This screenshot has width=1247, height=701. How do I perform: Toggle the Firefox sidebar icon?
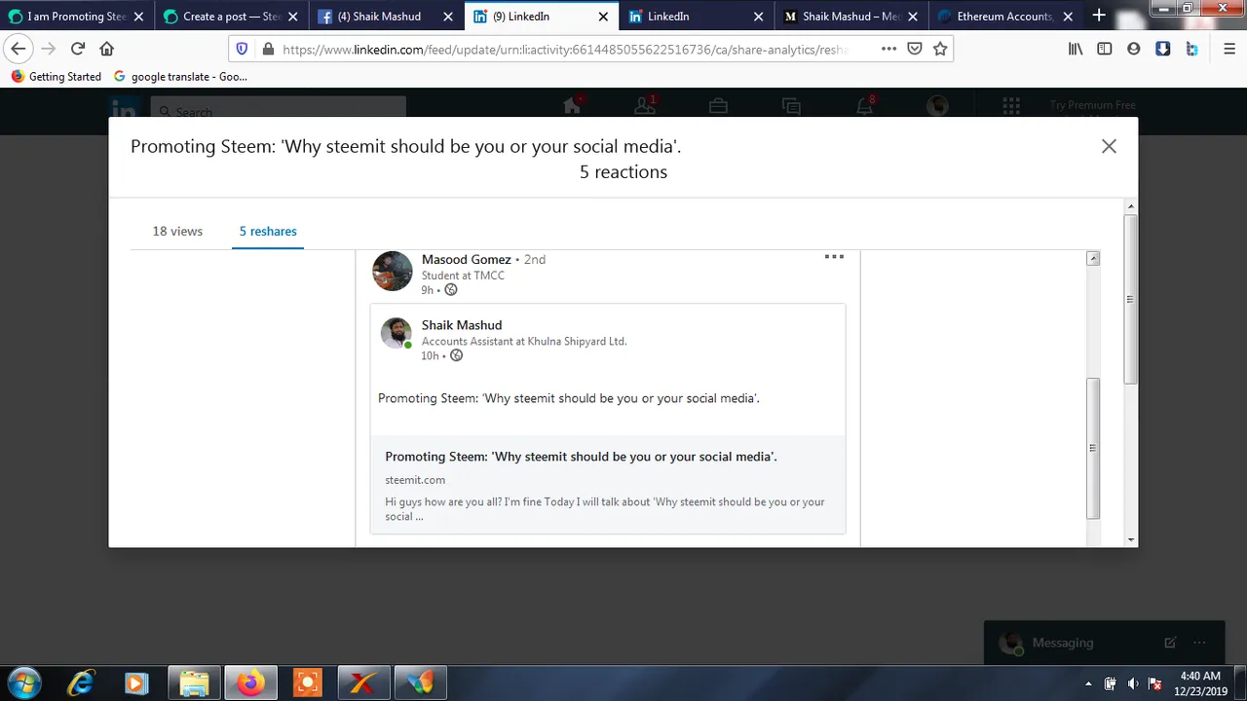tap(1105, 49)
